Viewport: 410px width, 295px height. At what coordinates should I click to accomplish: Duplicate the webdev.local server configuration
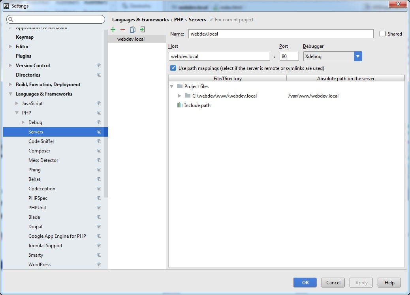[132, 30]
